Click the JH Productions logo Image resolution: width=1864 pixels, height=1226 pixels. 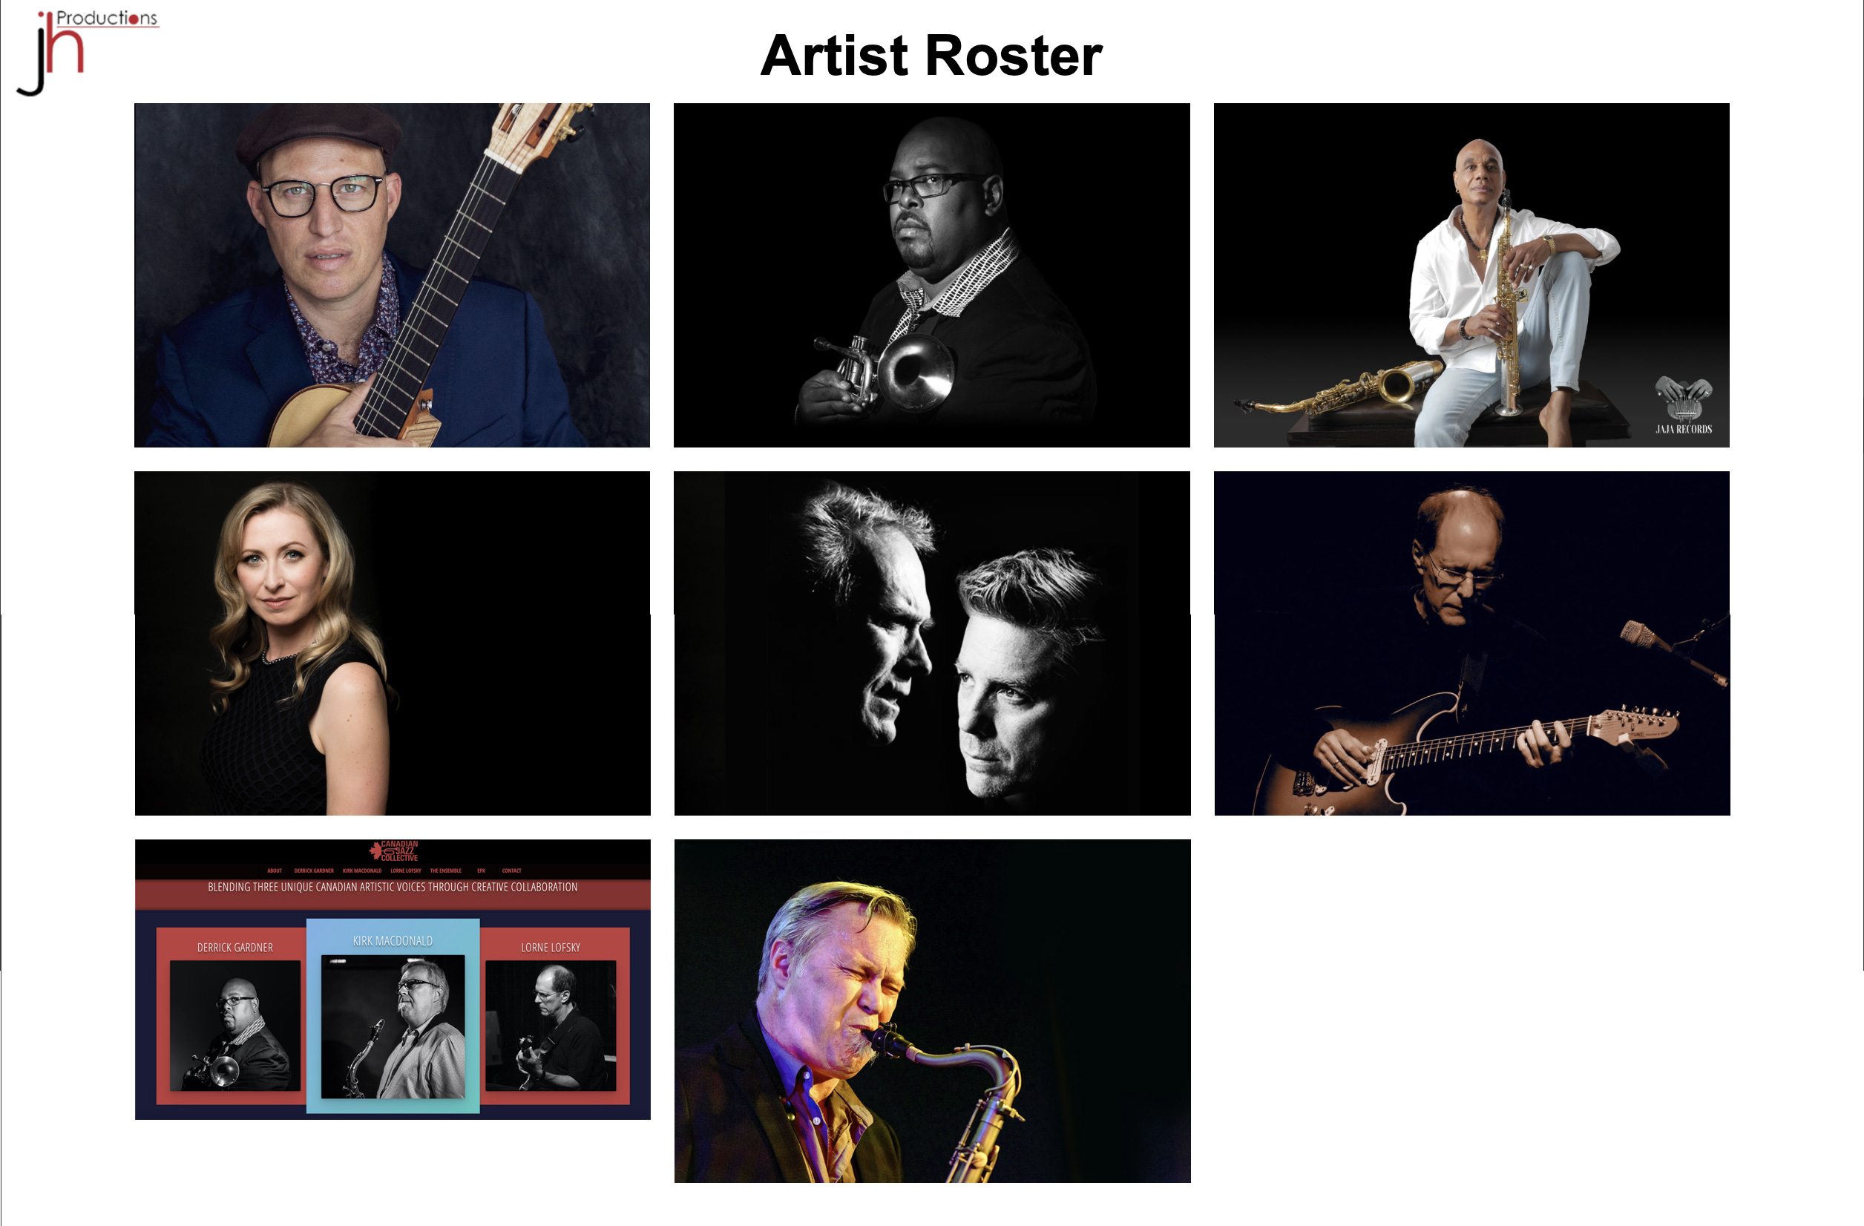[x=86, y=52]
